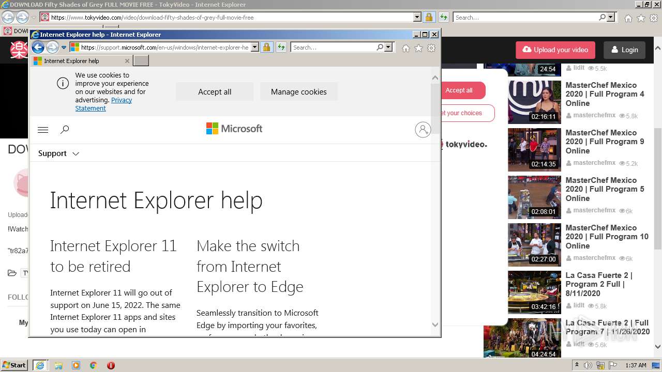Open Opera taskbar icon
This screenshot has height=372, width=662.
coord(111,365)
